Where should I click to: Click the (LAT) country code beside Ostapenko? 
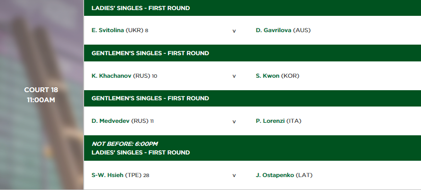pos(304,175)
